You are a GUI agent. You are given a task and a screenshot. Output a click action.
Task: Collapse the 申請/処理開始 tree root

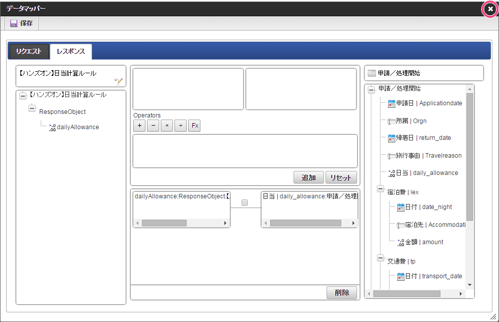[x=371, y=90]
